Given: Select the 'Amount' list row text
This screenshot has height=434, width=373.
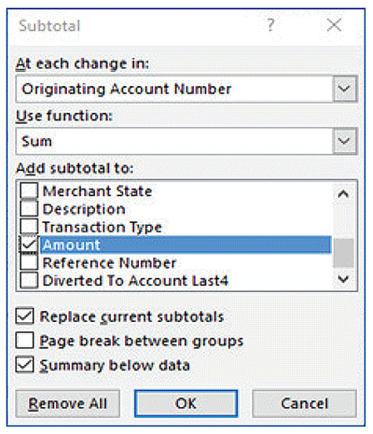Looking at the screenshot, I should pyautogui.click(x=72, y=245).
